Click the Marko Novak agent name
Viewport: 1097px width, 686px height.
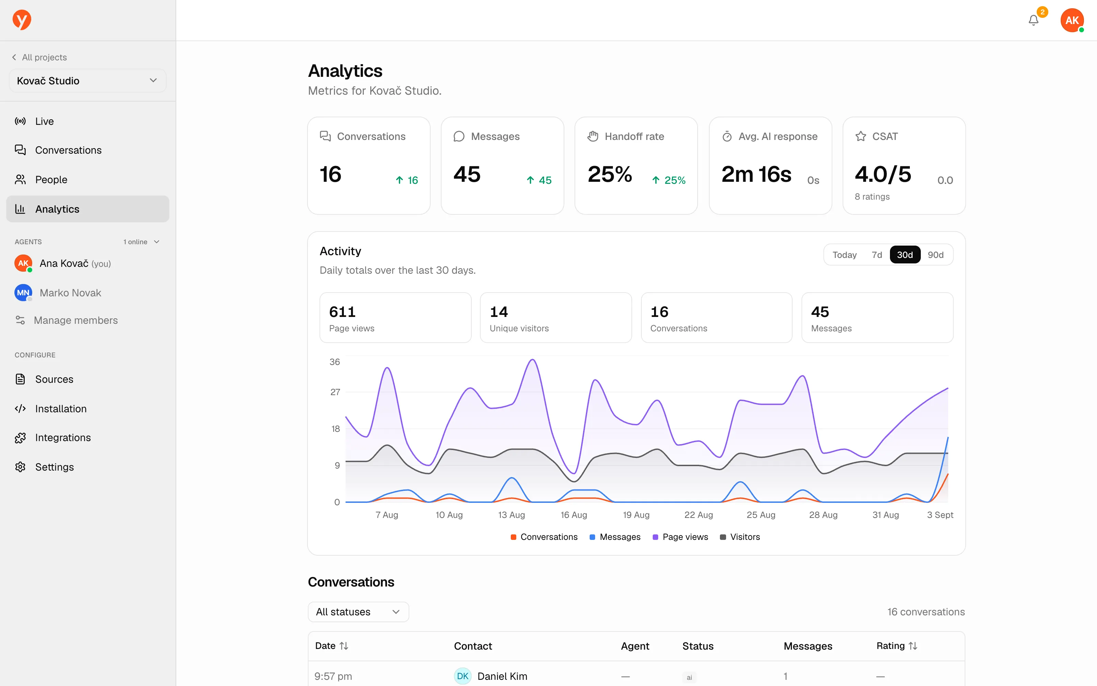tap(70, 293)
